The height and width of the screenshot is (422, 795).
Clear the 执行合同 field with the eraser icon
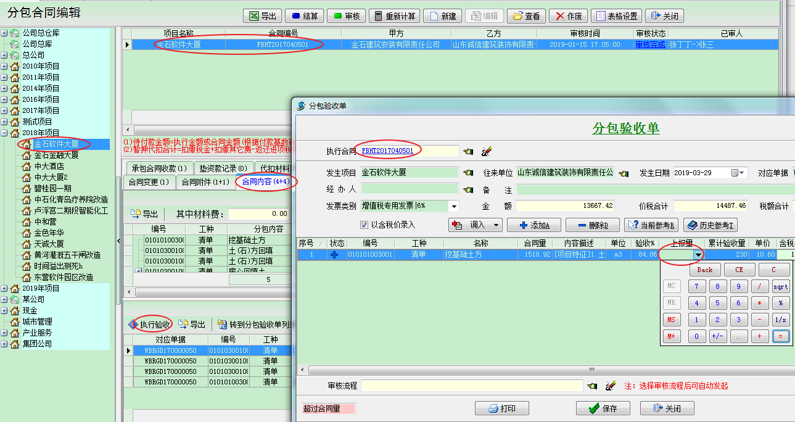(x=486, y=151)
